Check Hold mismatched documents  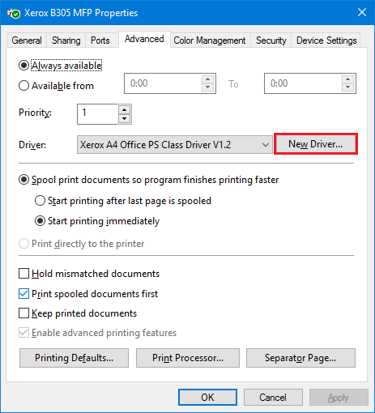[23, 274]
